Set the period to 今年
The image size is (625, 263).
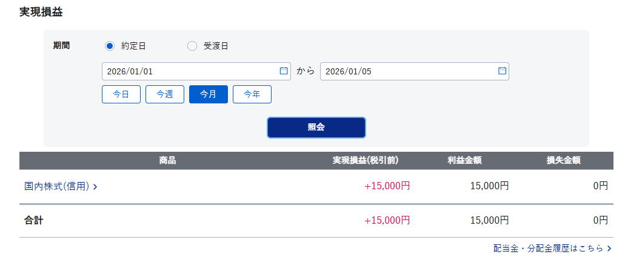(x=252, y=94)
